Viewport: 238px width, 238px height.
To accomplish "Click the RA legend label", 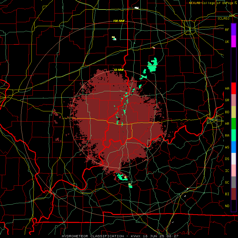I will coord(227,136).
